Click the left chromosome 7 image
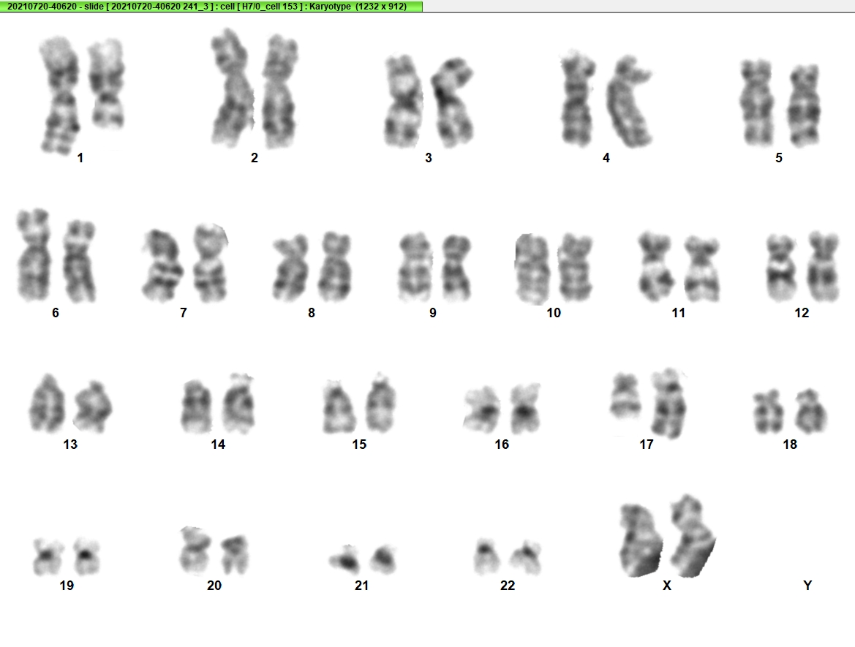 coord(162,265)
